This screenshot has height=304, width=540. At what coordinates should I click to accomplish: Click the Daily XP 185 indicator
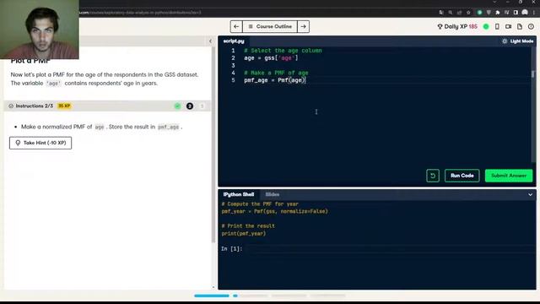click(457, 26)
